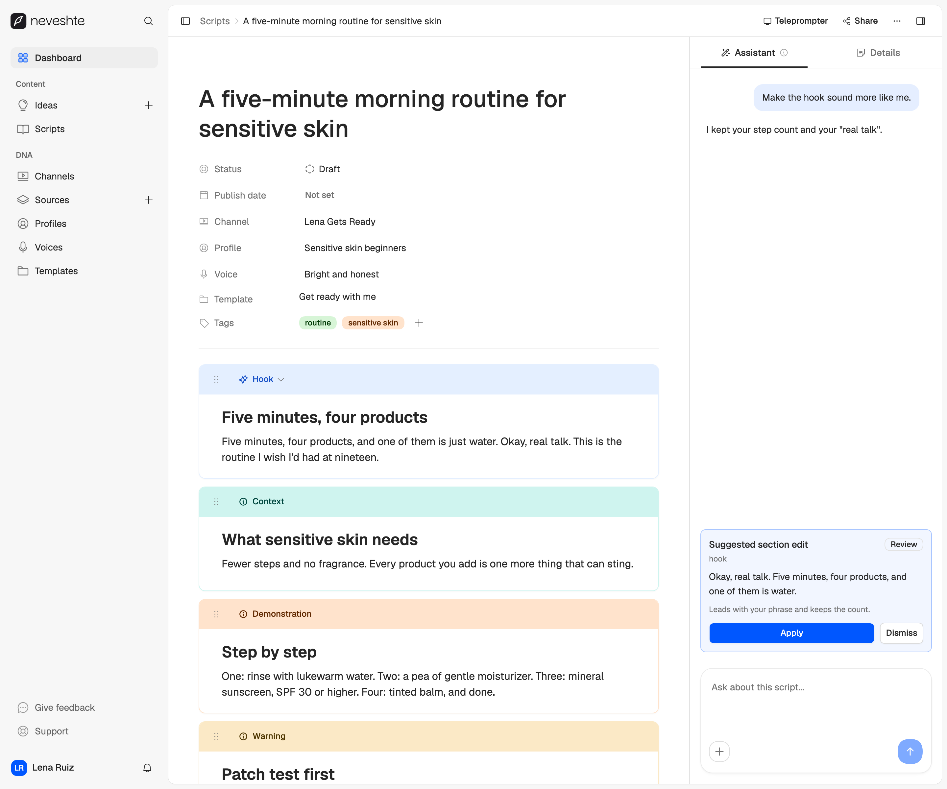Click the Lena Ruiz account name
947x789 pixels.
[53, 767]
